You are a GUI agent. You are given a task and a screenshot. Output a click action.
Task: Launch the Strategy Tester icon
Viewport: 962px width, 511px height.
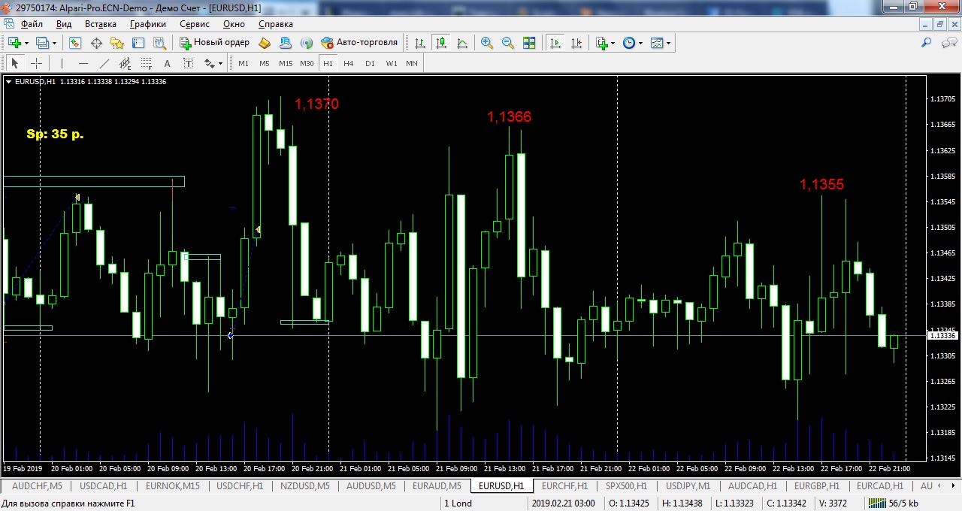coord(159,43)
